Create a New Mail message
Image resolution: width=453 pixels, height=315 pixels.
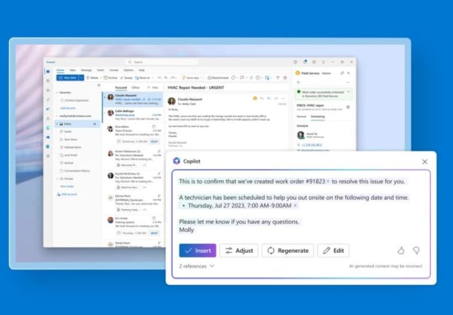[67, 78]
